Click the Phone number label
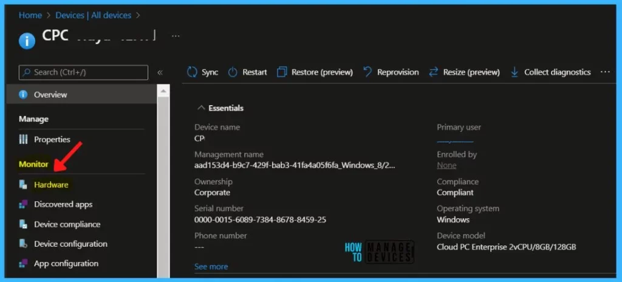 click(x=220, y=236)
